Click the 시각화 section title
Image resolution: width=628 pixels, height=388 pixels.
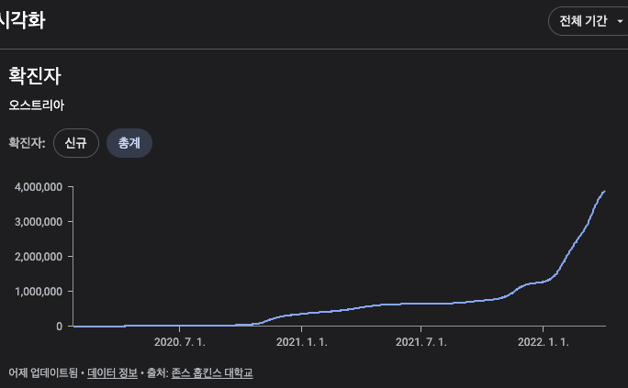(x=22, y=20)
